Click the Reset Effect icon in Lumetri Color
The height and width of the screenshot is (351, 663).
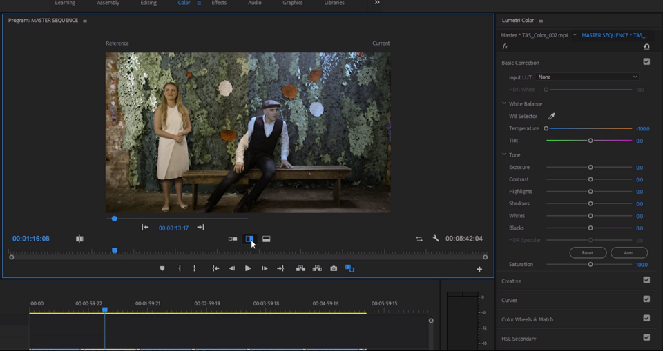(x=646, y=47)
